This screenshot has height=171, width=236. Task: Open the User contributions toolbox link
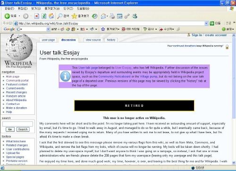click(x=17, y=149)
